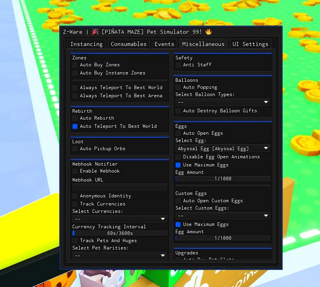Screen dimensions: 320x287
Task: Turn on balloon Auto Popping
Action: (x=178, y=87)
